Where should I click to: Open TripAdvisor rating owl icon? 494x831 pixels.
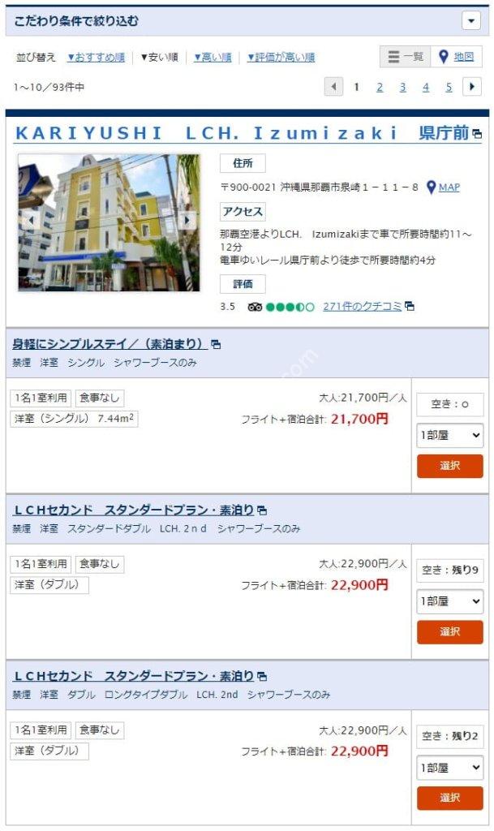point(255,307)
